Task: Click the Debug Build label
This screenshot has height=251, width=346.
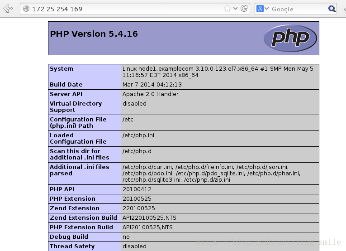Action: pos(69,237)
